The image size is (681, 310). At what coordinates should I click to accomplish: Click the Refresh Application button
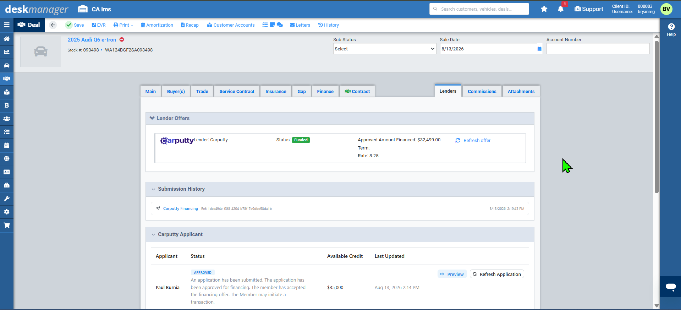(x=497, y=274)
